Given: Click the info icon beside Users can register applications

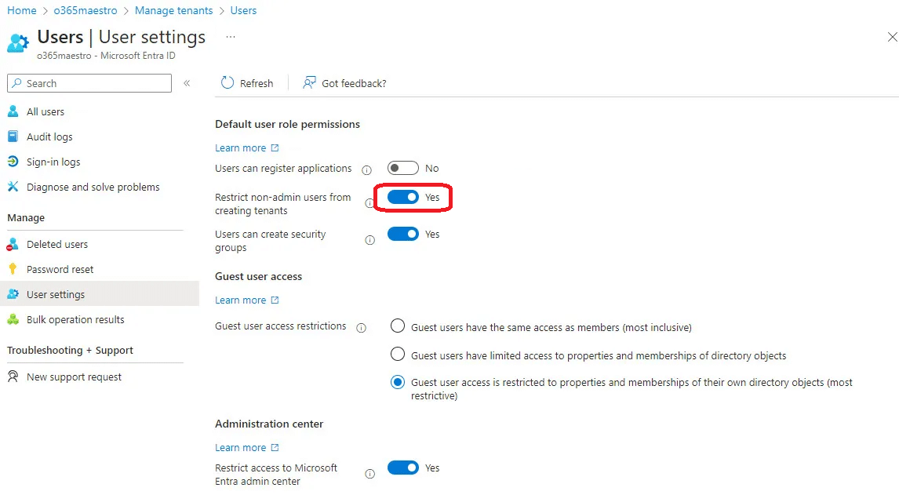Looking at the screenshot, I should click(366, 169).
